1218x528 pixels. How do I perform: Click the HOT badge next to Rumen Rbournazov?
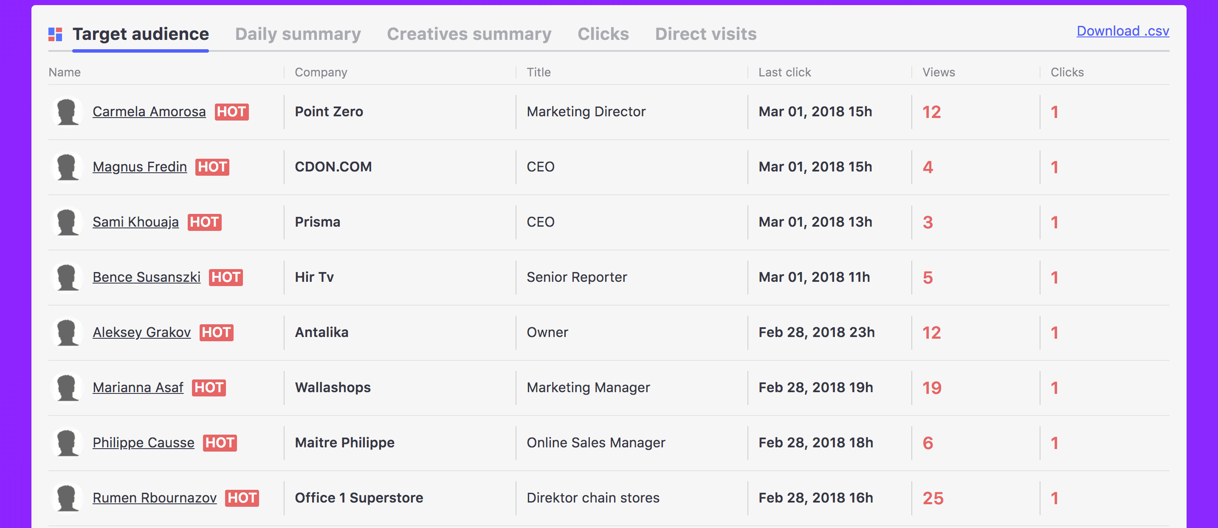(x=242, y=498)
